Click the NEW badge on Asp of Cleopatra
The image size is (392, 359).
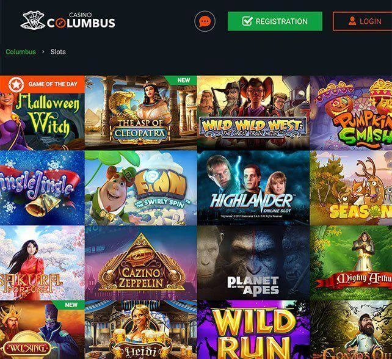click(184, 80)
